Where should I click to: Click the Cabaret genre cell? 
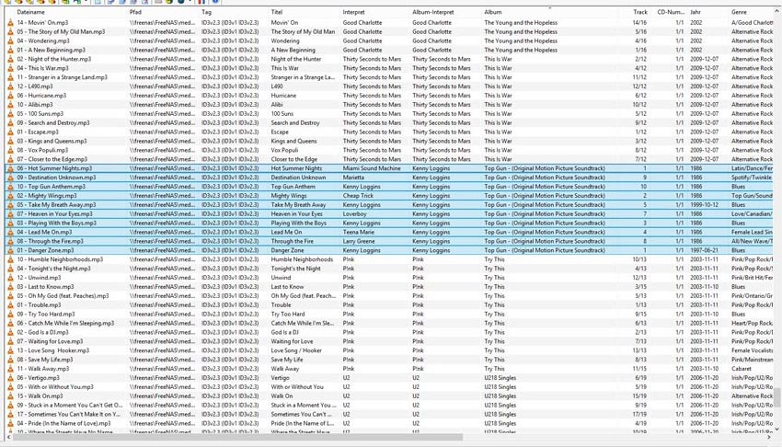[x=742, y=369]
